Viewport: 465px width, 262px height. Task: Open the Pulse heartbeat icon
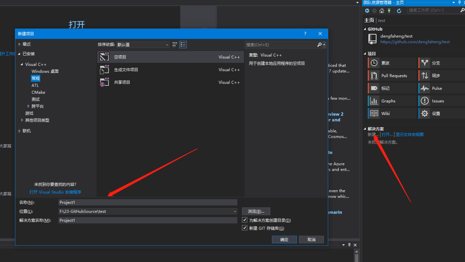(x=424, y=88)
